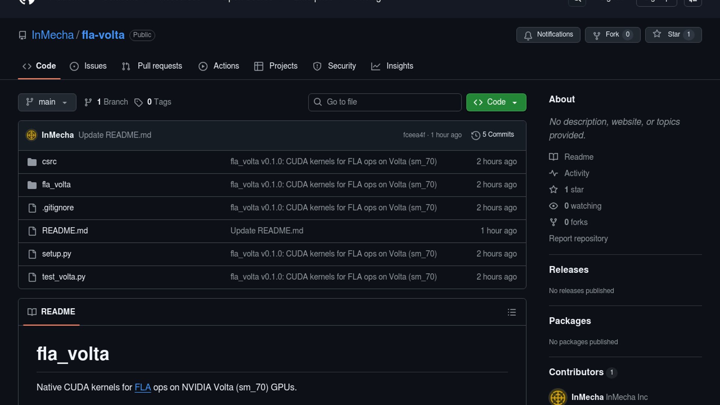
Task: Open commit history clock icon
Action: click(x=475, y=135)
